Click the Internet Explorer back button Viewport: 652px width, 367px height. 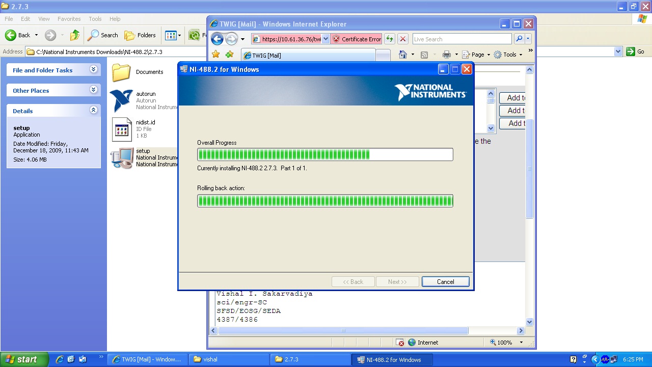click(217, 39)
